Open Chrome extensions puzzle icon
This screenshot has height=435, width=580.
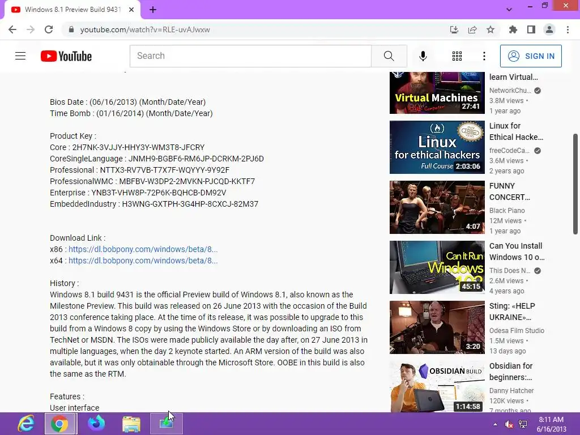[x=513, y=29]
